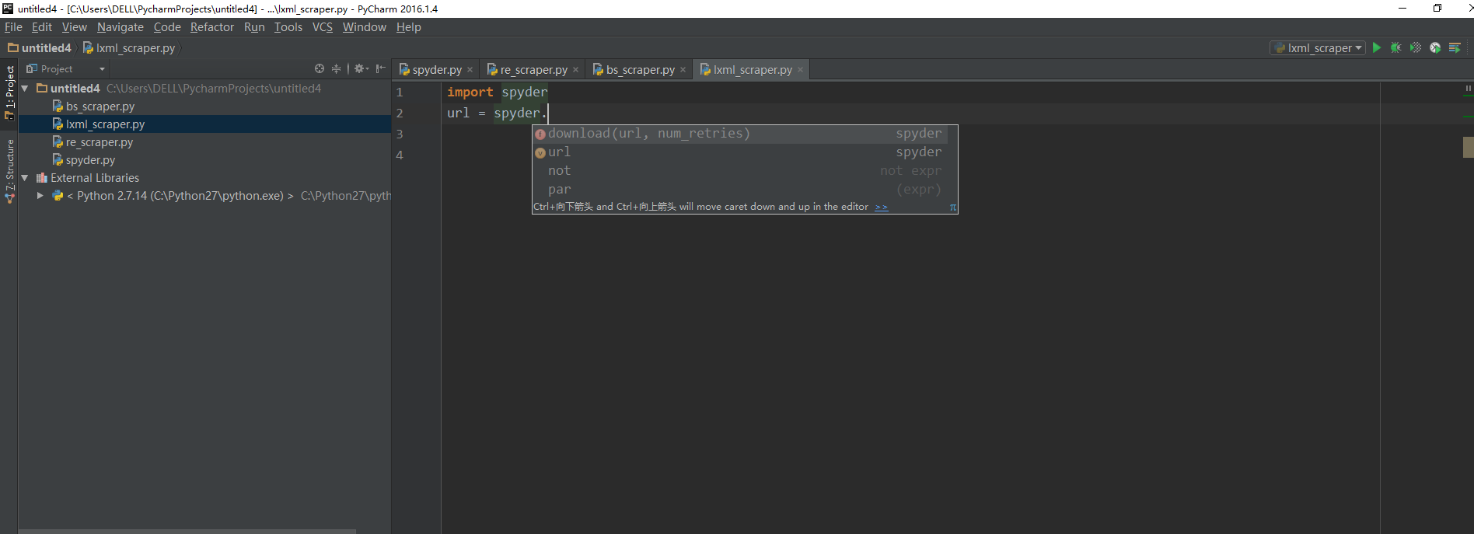
Task: Choose the 'par' postfix completion
Action: 740,190
